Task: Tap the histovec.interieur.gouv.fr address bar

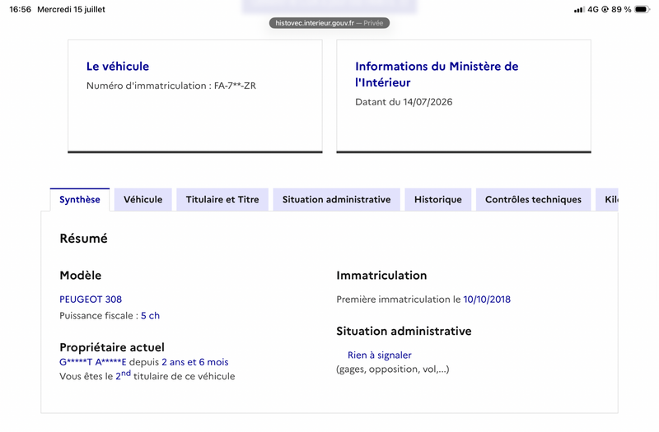Action: tap(329, 23)
